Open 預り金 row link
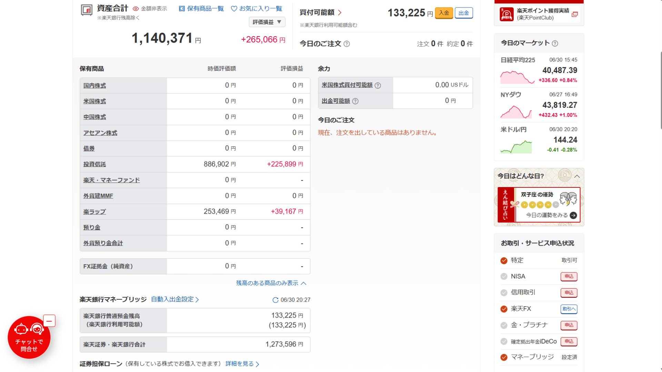This screenshot has width=662, height=372. click(x=92, y=227)
